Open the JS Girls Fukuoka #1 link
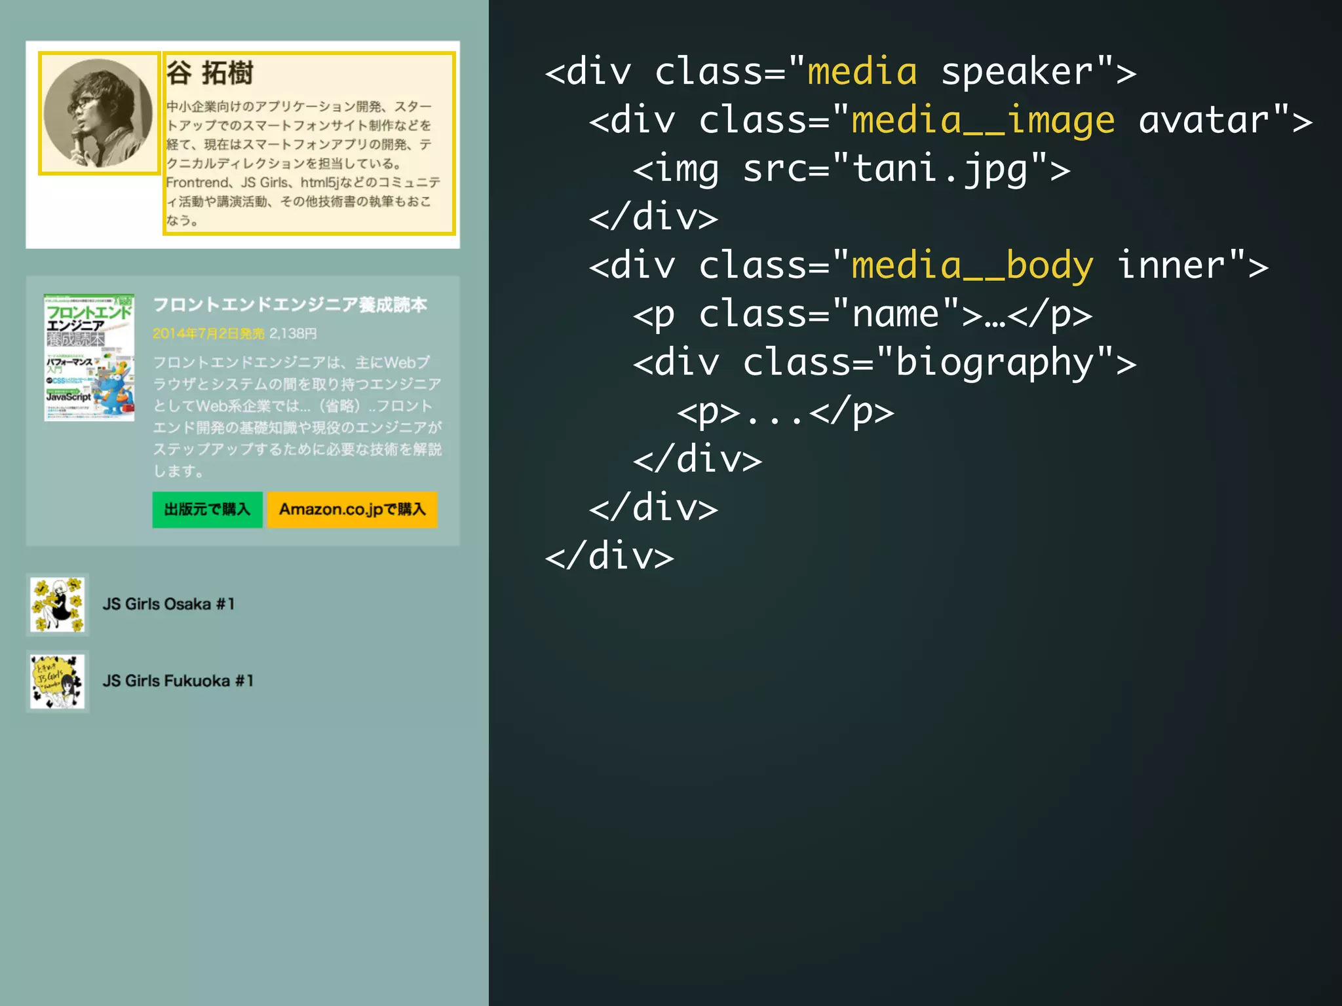The image size is (1342, 1006). [178, 681]
